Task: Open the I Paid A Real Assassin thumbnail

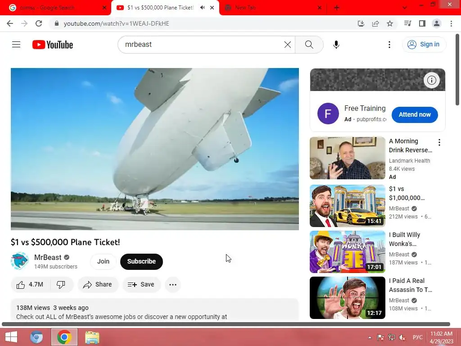Action: (x=347, y=298)
